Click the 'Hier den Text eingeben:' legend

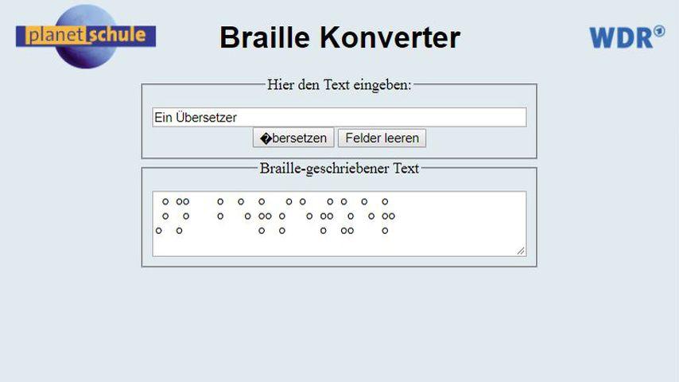pos(339,84)
